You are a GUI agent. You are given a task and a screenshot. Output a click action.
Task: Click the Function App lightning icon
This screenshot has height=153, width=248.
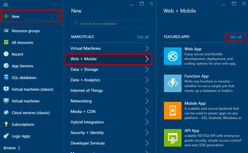tap(173, 83)
